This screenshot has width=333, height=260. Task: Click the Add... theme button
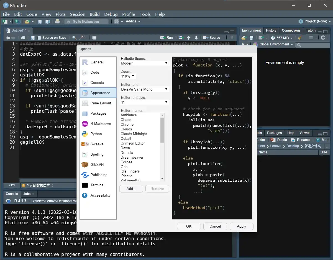131,189
